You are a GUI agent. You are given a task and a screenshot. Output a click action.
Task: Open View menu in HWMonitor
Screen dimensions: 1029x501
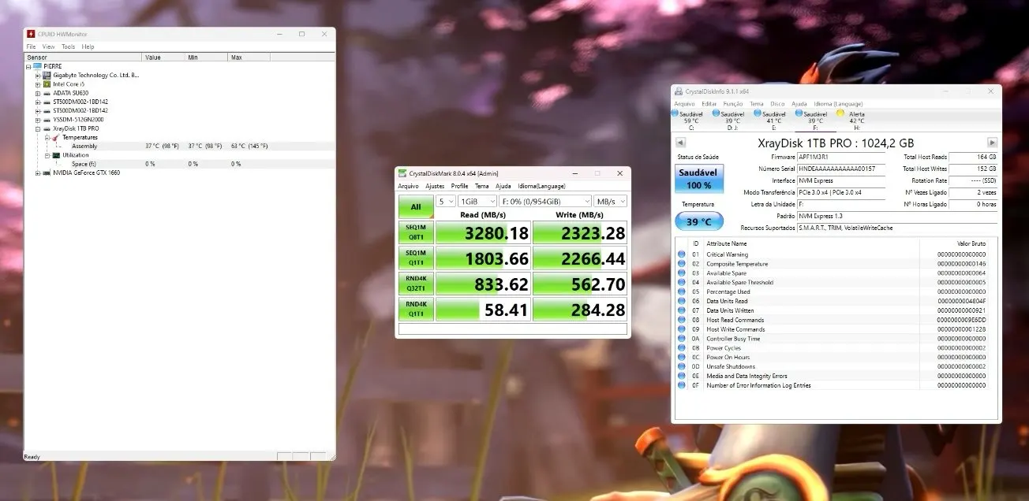click(49, 46)
